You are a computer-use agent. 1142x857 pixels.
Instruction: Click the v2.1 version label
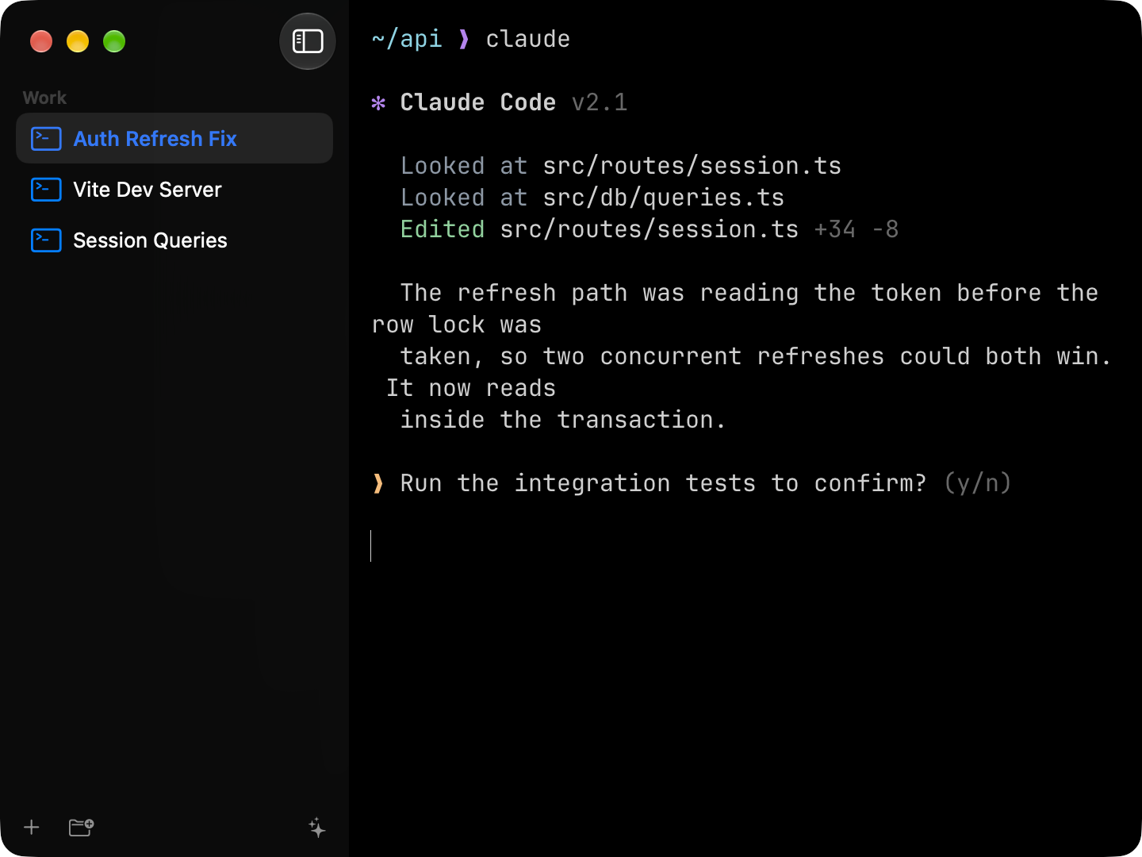pos(600,102)
